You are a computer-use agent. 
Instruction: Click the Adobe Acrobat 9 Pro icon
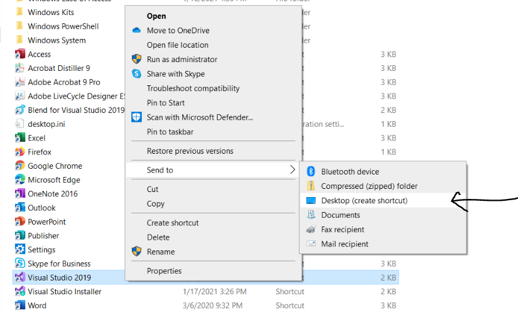[20, 82]
